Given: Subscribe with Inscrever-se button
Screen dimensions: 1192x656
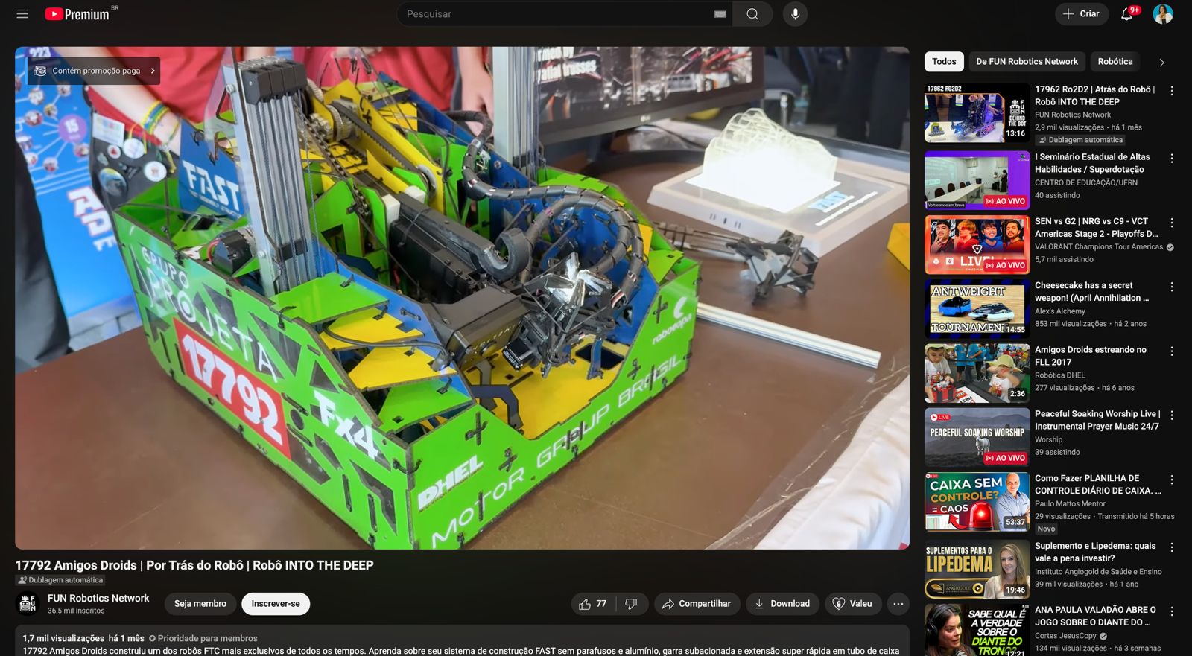Looking at the screenshot, I should (276, 604).
